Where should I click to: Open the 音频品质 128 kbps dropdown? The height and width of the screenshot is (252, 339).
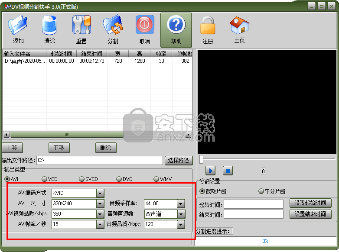coord(181,224)
